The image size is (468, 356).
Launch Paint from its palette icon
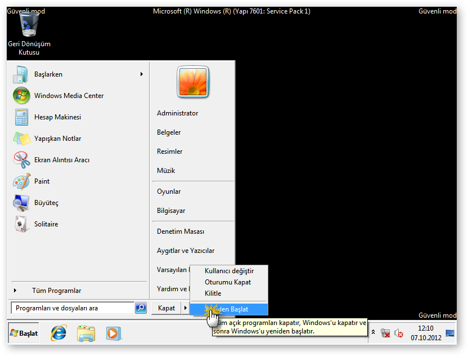tap(21, 181)
